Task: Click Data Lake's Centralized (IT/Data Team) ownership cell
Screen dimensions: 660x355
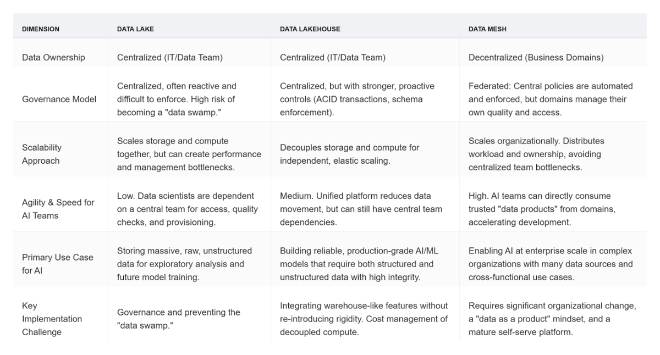Action: coord(169,57)
